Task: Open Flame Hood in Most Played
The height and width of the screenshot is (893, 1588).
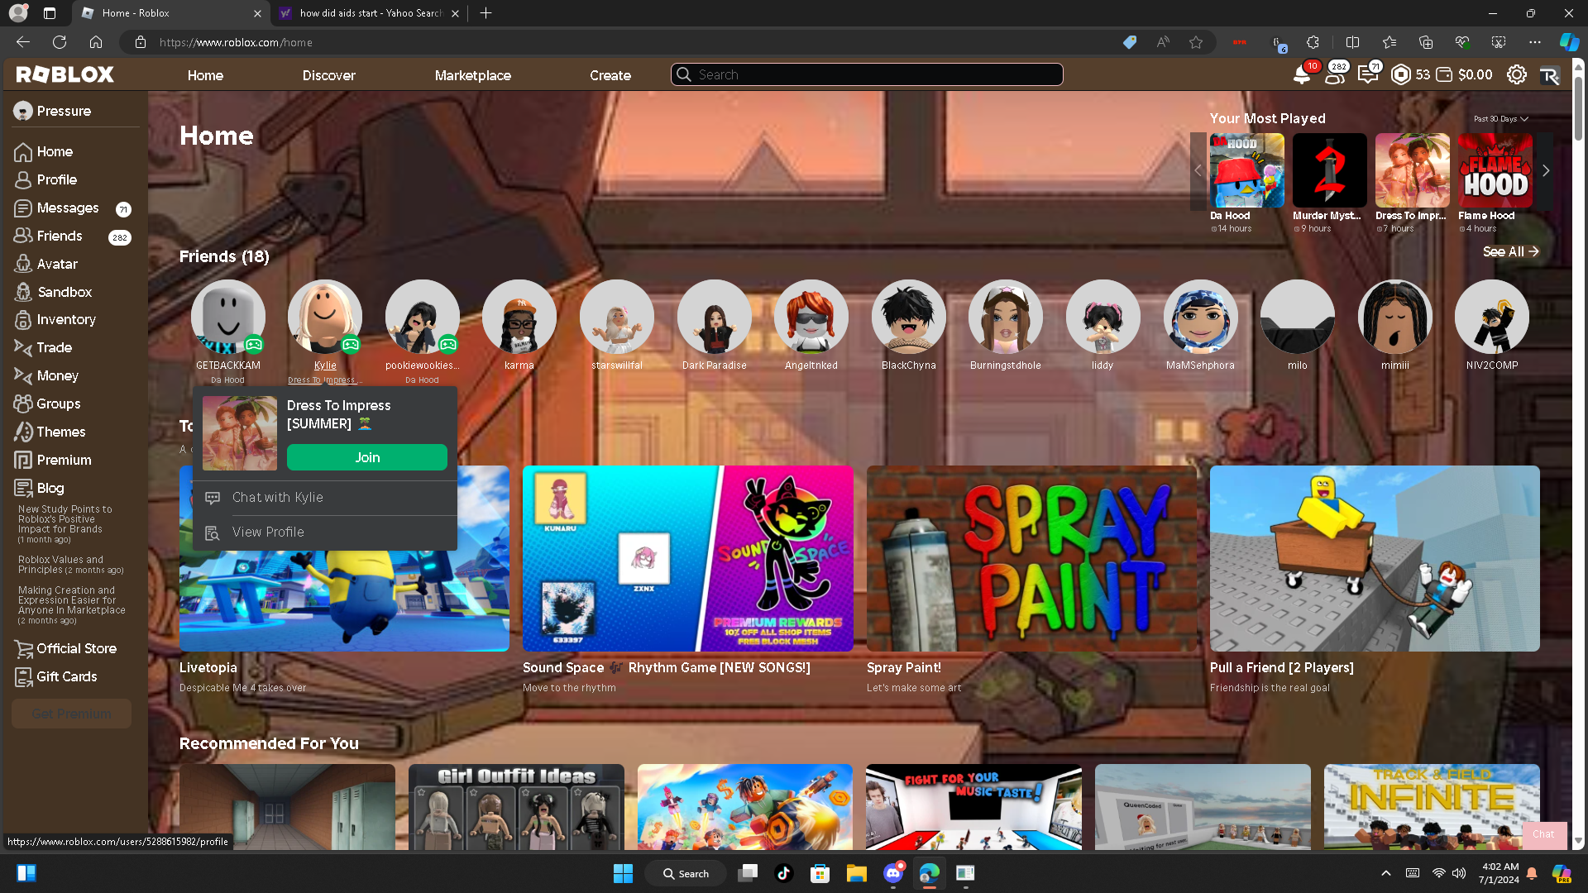Action: tap(1495, 170)
